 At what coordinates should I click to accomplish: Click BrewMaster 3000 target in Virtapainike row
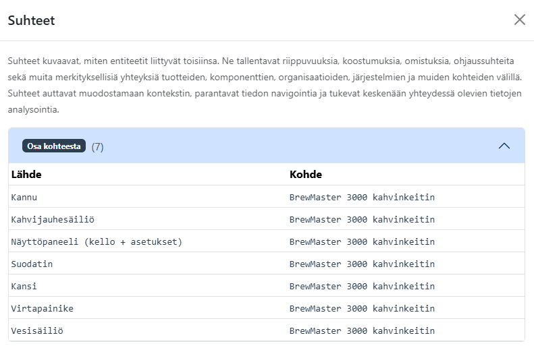coord(362,308)
